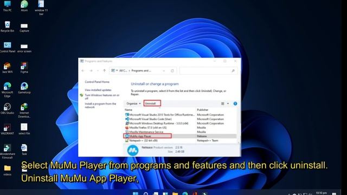Screen dimensions: 347x195
Task: Click the magnifier in the search box
Action: point(233,71)
